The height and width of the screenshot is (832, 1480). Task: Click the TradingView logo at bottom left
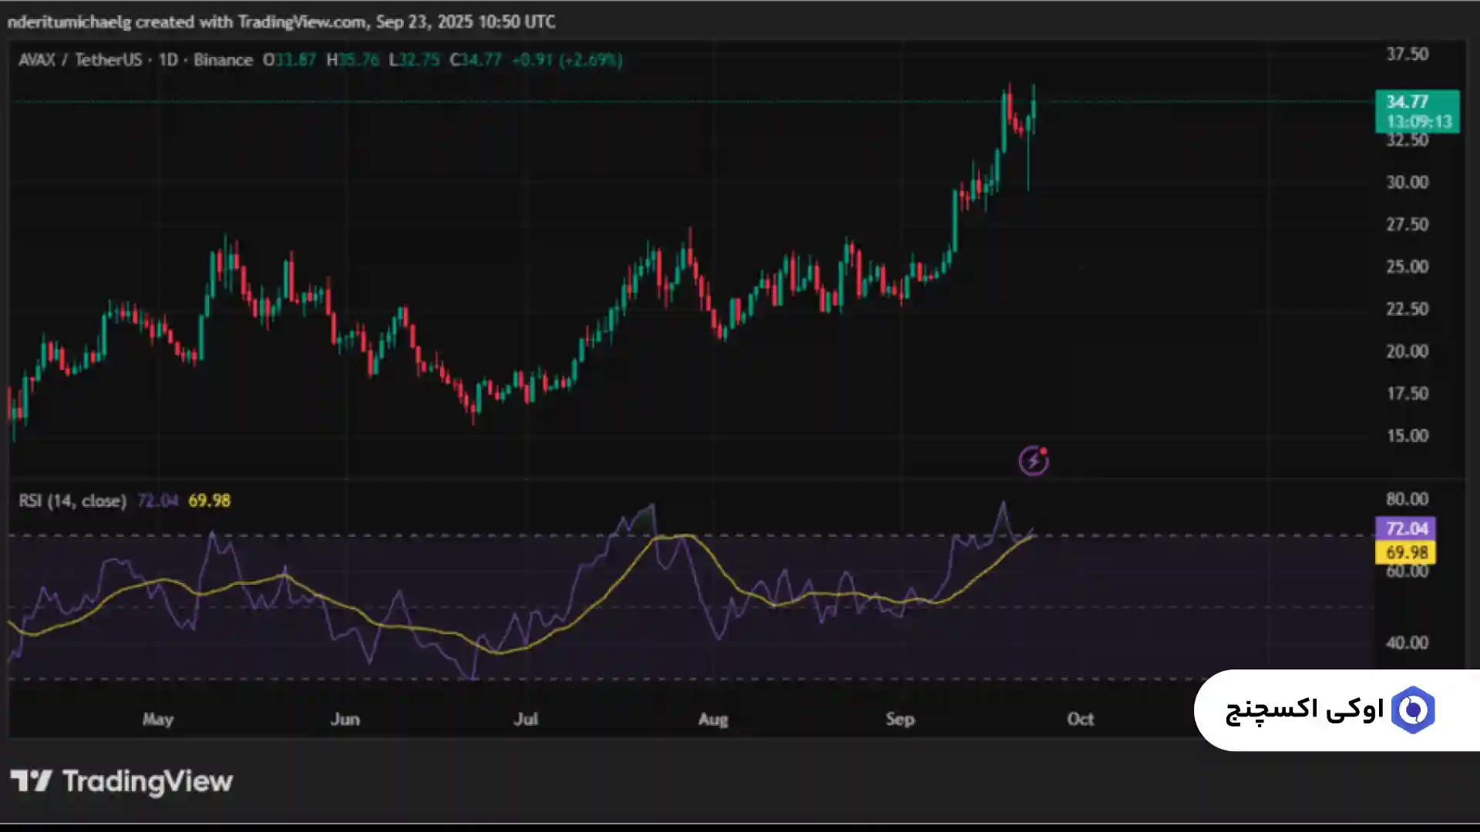pyautogui.click(x=121, y=781)
